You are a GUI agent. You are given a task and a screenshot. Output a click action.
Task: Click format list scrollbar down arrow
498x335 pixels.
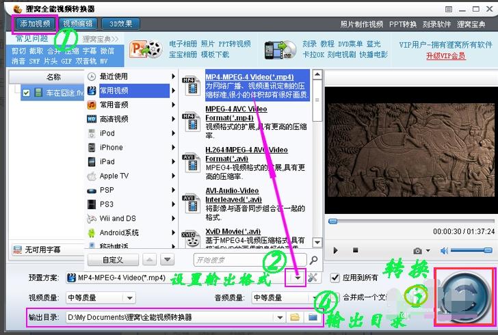tap(317, 243)
